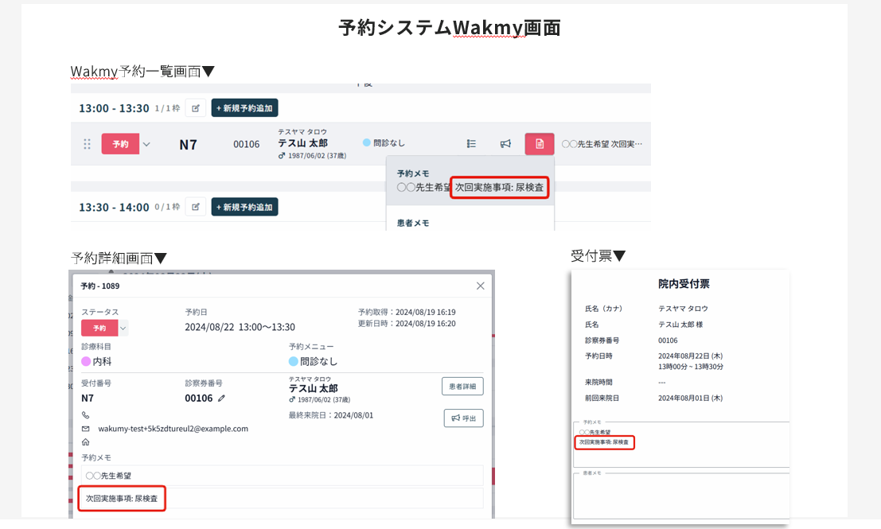Image resolution: width=881 pixels, height=529 pixels.
Task: Click 2024年08月22日 (木) on reception ticket
Action: (x=691, y=356)
